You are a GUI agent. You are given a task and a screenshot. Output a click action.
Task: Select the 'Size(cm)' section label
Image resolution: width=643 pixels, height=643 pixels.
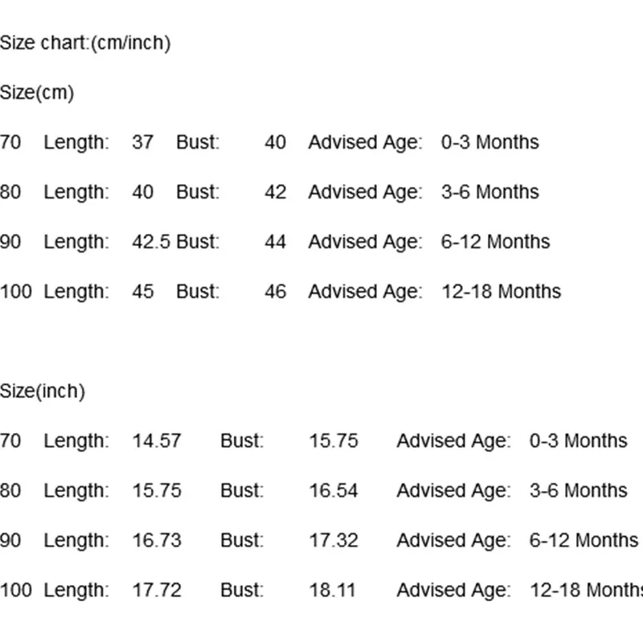coord(37,92)
